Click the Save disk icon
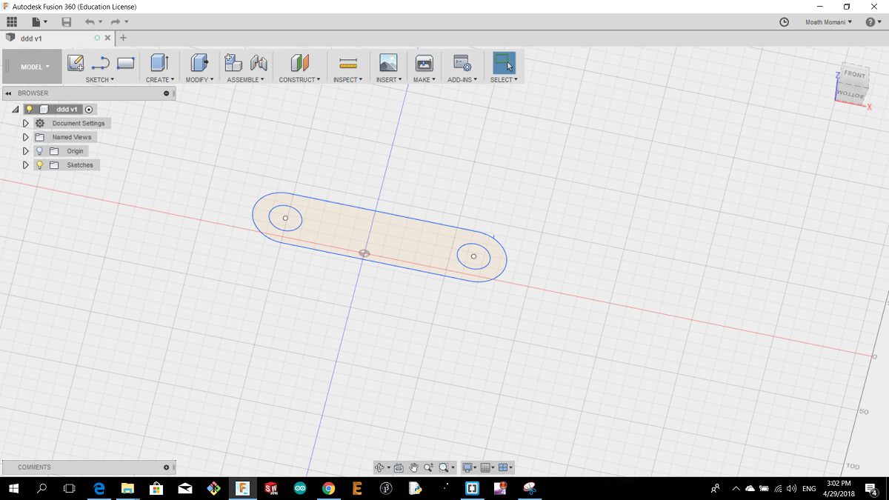 point(67,22)
